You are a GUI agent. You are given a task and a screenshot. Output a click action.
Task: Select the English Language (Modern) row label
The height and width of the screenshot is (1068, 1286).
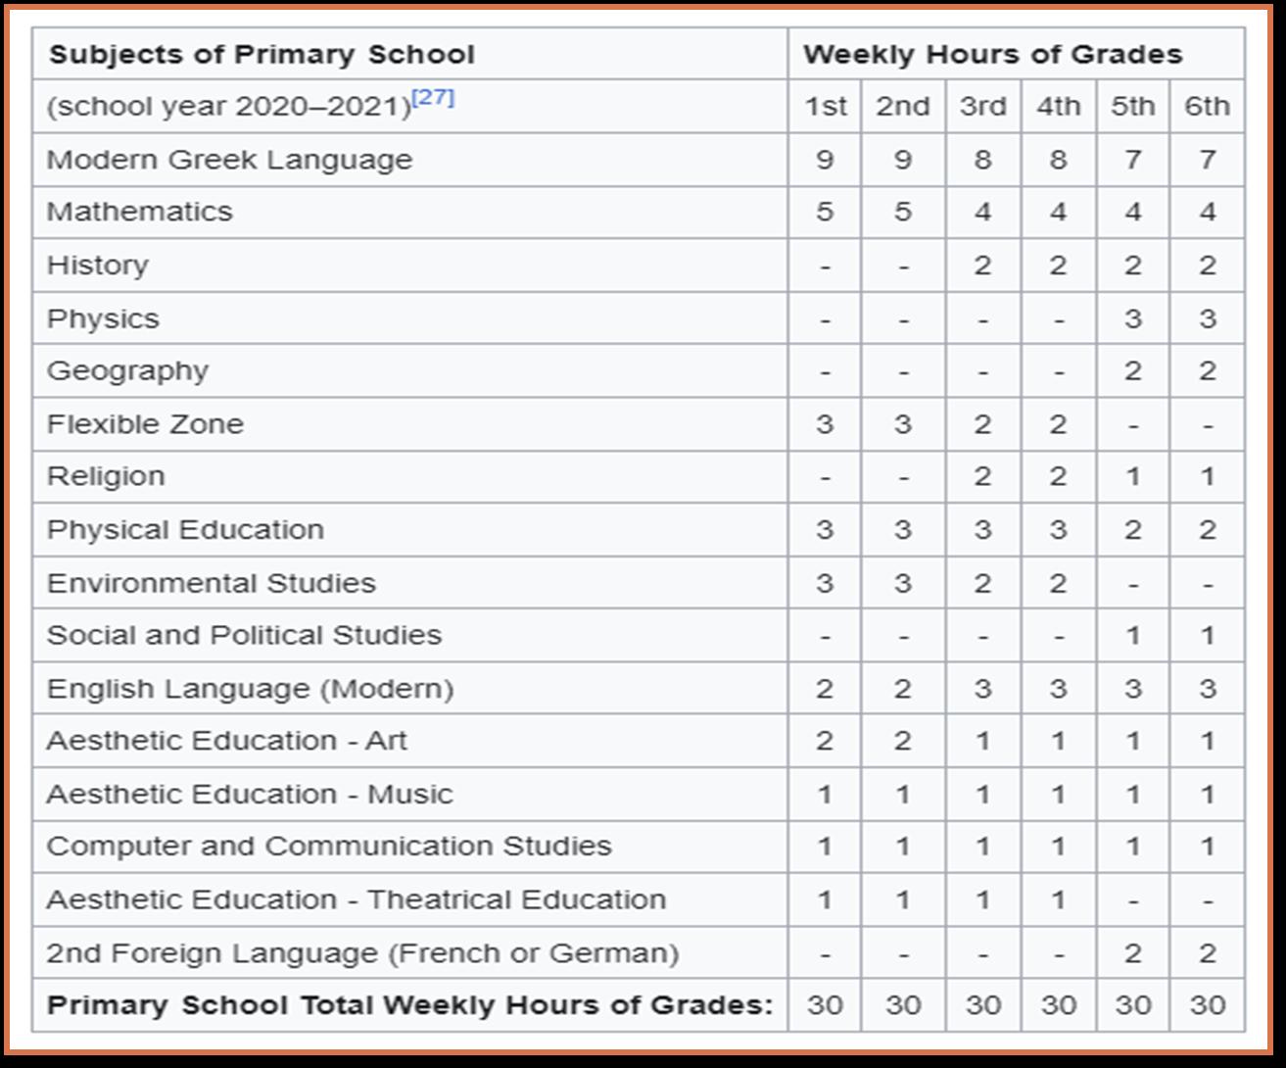(x=250, y=689)
